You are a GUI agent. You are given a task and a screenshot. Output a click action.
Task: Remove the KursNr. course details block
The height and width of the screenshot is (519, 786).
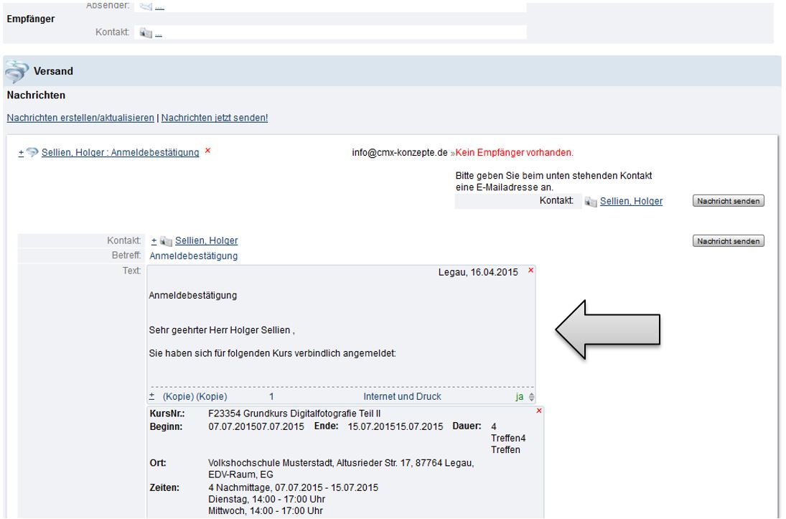pyautogui.click(x=538, y=410)
